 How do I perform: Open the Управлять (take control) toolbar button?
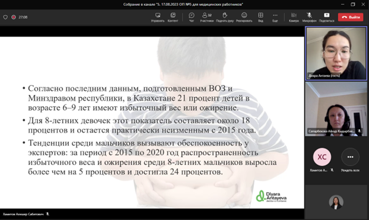coord(158,17)
